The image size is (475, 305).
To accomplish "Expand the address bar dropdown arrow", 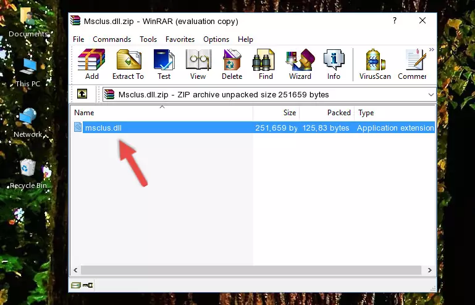I will tap(431, 95).
